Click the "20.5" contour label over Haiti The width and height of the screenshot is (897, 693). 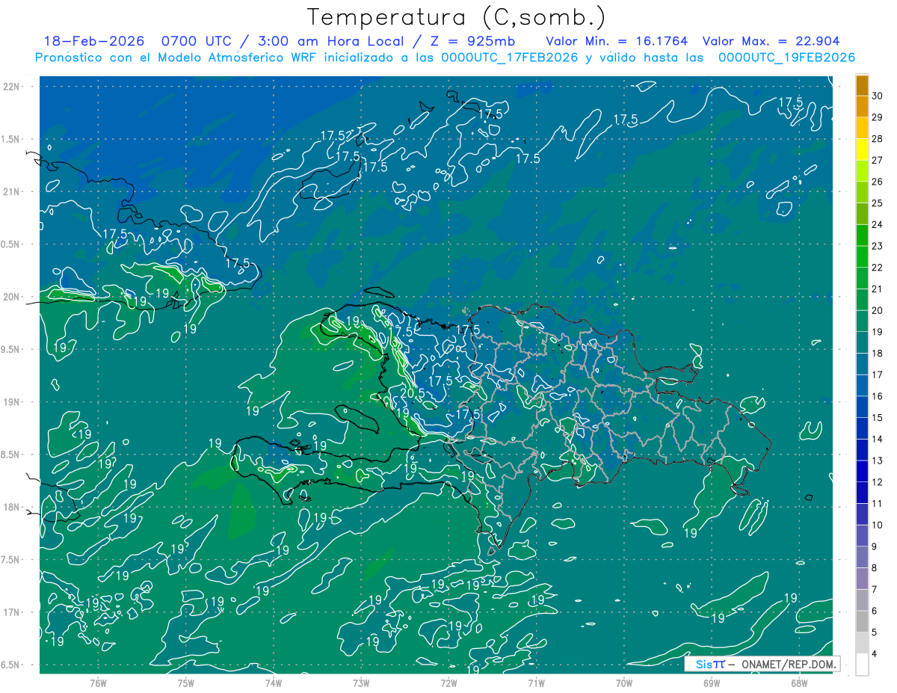(x=412, y=393)
